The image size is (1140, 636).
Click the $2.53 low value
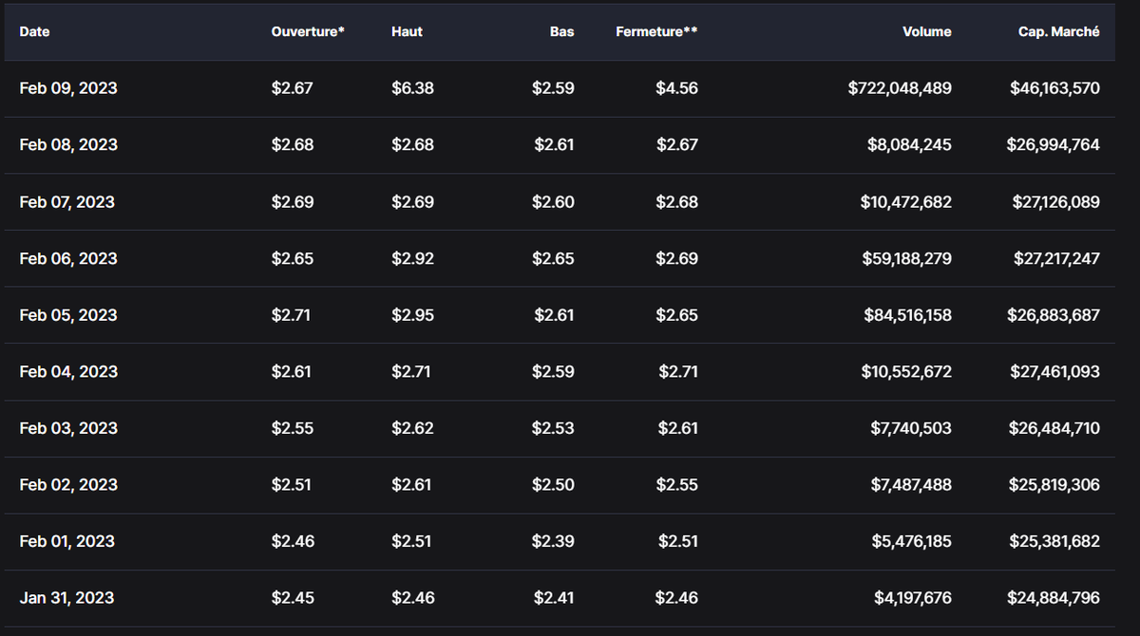tap(553, 428)
